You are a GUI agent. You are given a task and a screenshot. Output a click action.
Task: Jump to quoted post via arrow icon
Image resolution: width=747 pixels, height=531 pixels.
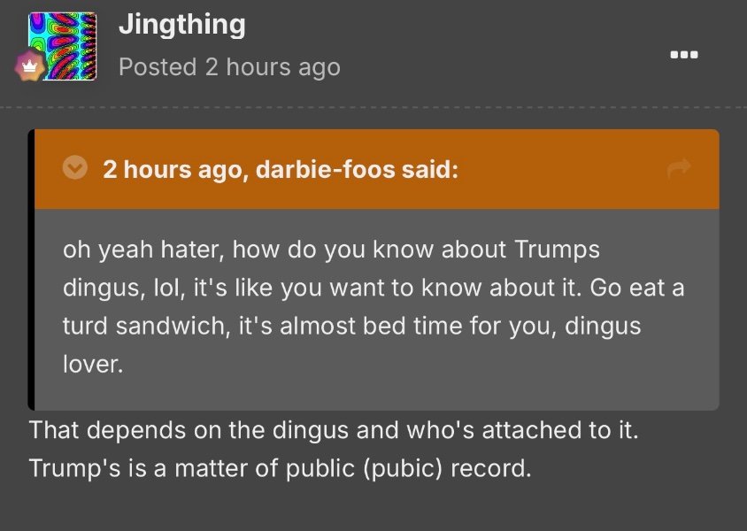(x=679, y=168)
